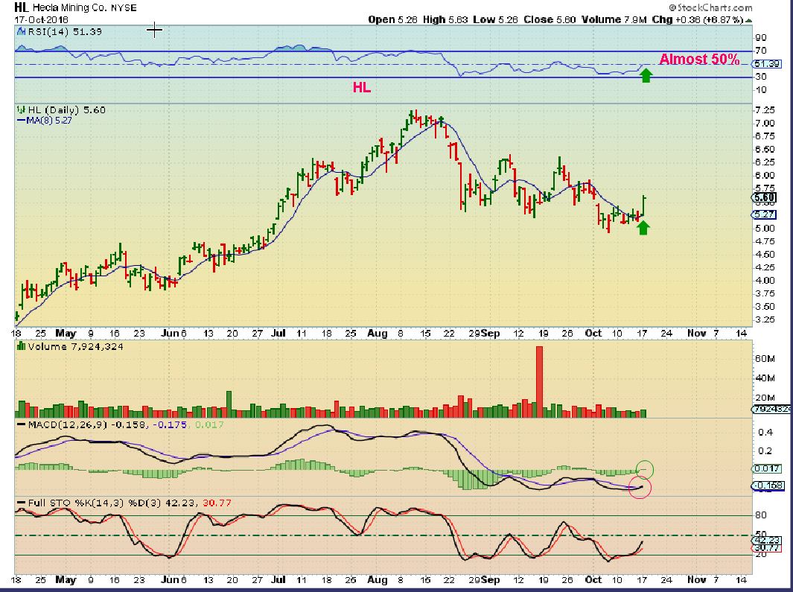Click the blue MA(8) legend line marker
The width and height of the screenshot is (793, 592).
pyautogui.click(x=19, y=120)
